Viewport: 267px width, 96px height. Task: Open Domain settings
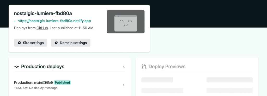tap(71, 43)
